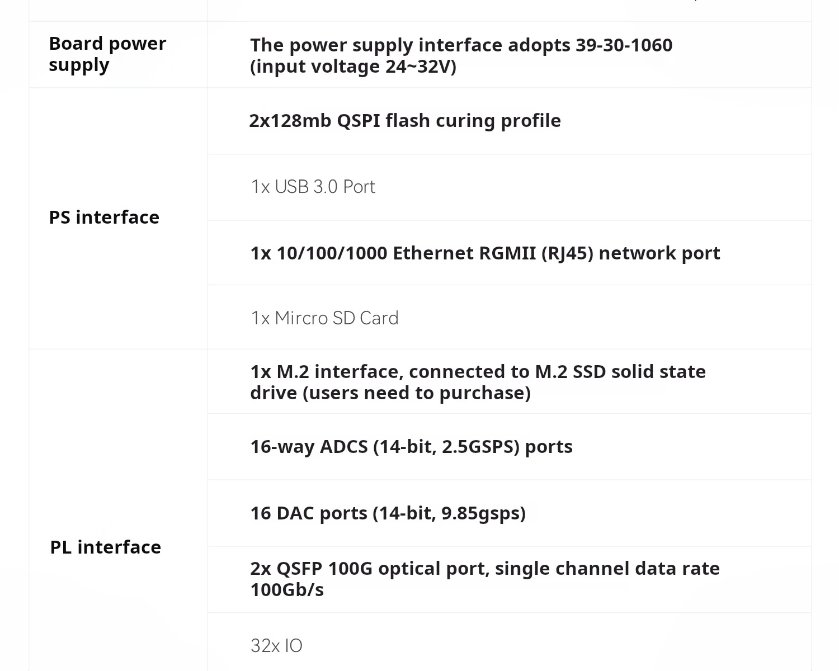
Task: Click the input voltage 24~32V text
Action: click(353, 67)
